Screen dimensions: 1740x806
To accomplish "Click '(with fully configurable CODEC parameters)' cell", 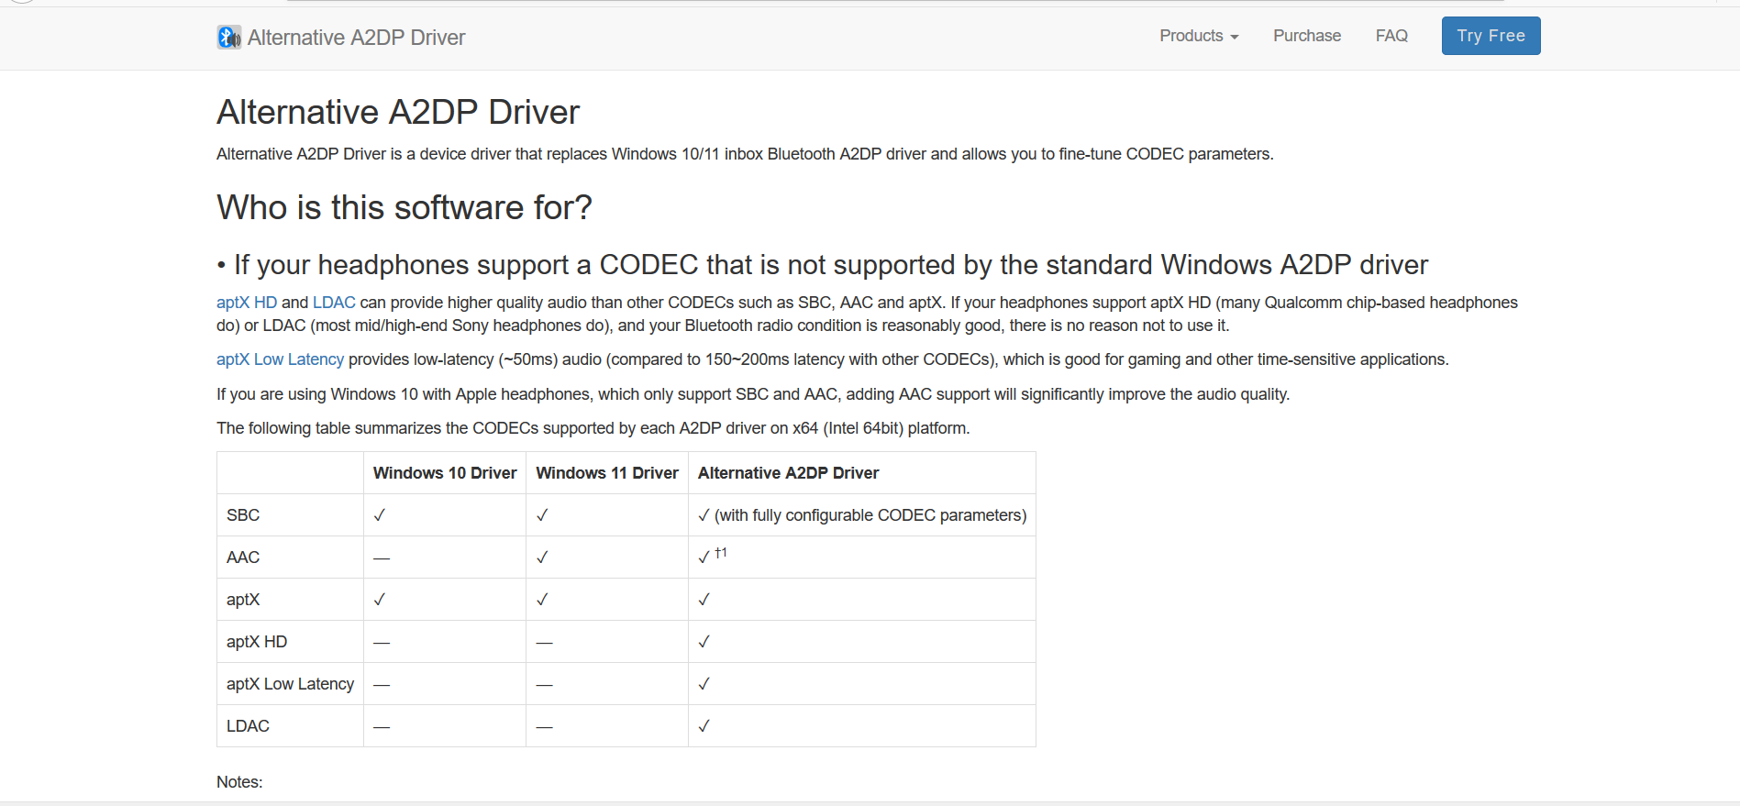I will tap(870, 515).
